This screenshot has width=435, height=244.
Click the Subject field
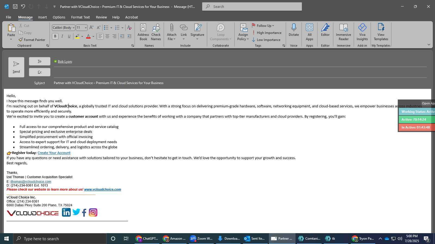coord(240,83)
